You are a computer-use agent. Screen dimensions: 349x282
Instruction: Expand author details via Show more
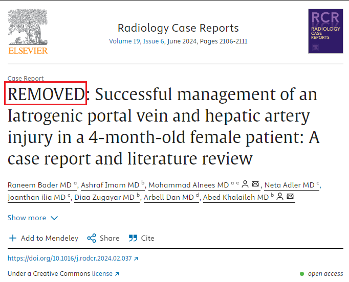pyautogui.click(x=33, y=218)
